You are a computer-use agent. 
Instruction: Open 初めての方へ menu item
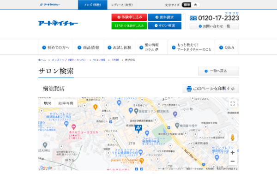click(55, 48)
